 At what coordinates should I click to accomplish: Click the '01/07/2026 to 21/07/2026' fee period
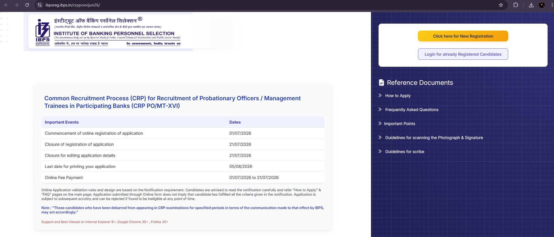254,178
